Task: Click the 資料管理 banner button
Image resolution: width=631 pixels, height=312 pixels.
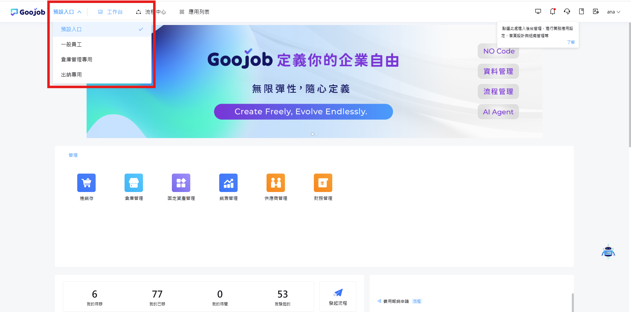Action: click(x=499, y=71)
